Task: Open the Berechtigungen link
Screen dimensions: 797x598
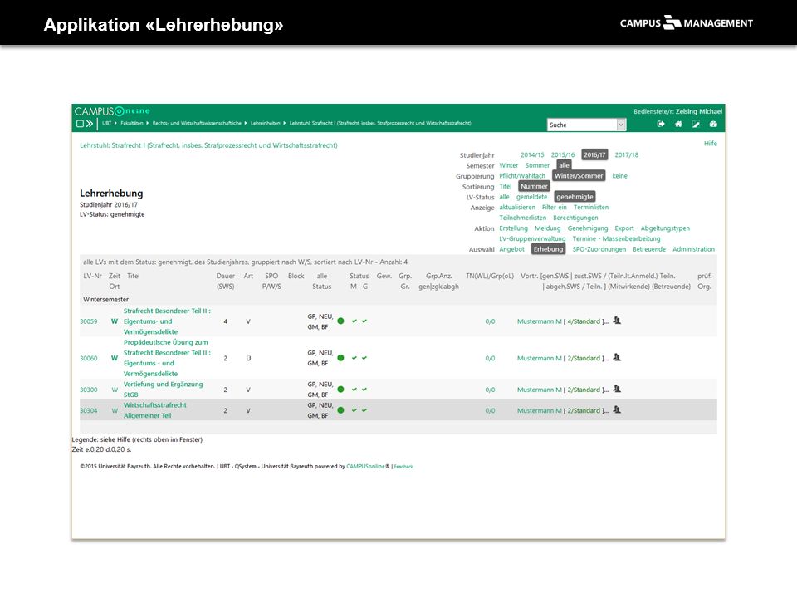Action: point(575,218)
